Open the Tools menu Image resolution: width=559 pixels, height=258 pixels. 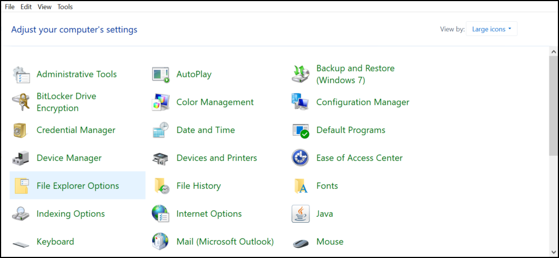[65, 7]
